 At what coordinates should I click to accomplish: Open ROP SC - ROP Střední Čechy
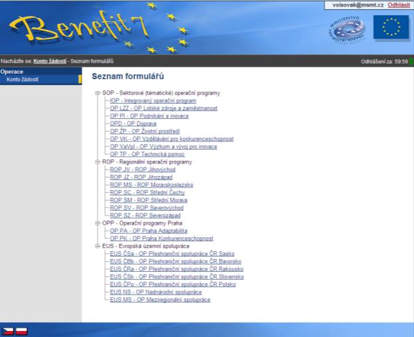pyautogui.click(x=147, y=193)
